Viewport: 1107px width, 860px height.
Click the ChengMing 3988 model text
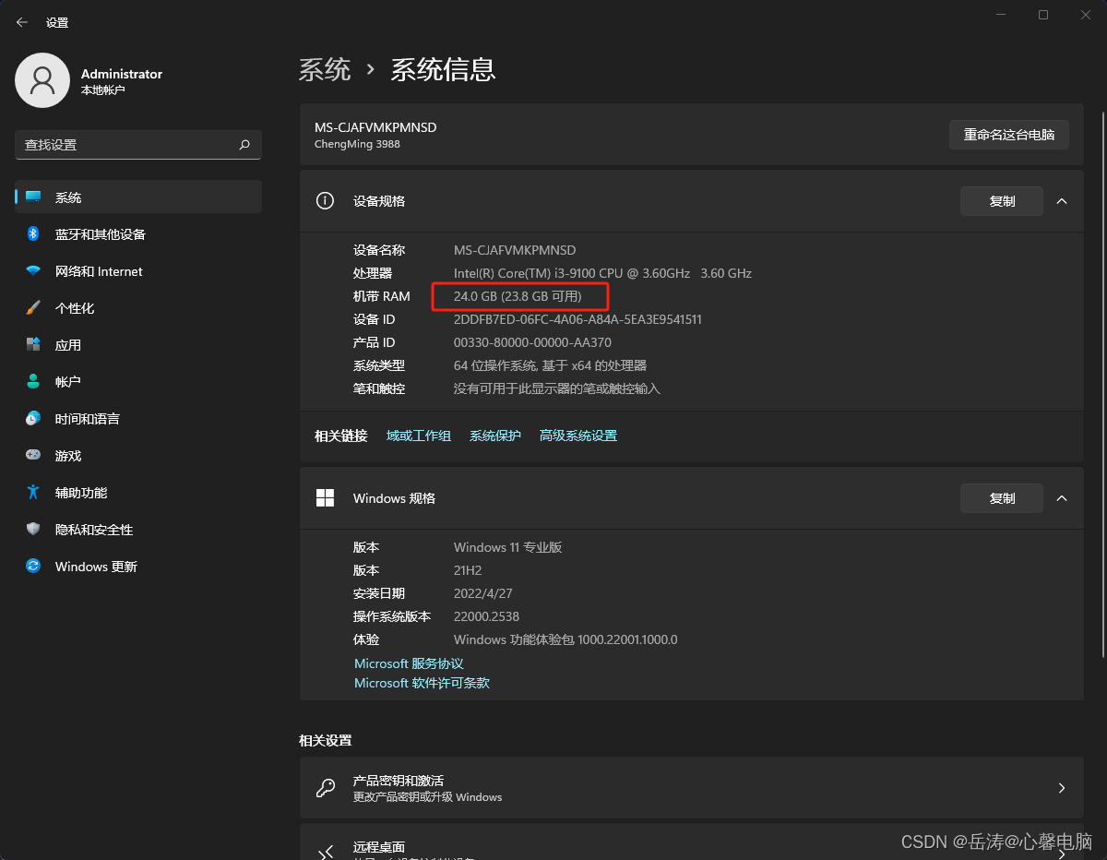pos(357,144)
